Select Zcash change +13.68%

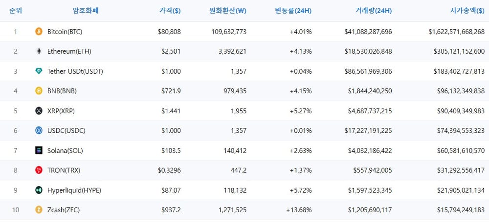tap(299, 210)
